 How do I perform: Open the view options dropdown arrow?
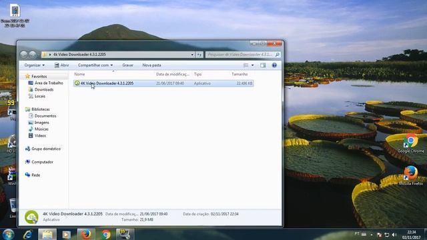point(252,65)
